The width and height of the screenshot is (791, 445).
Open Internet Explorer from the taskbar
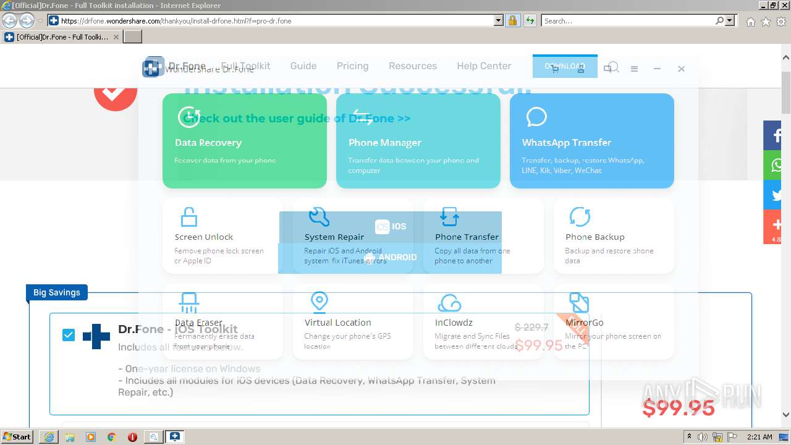click(x=49, y=436)
